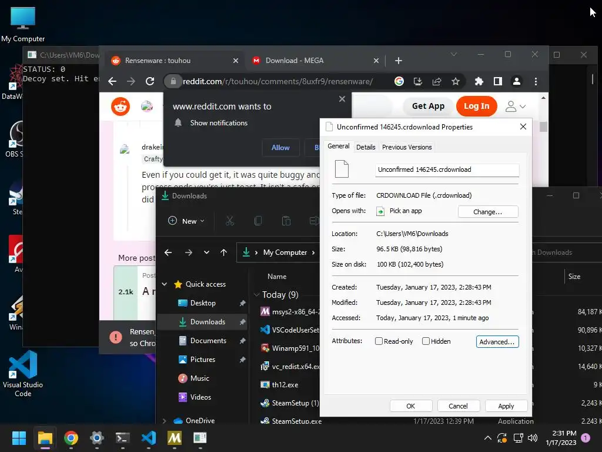The image size is (602, 452).
Task: Open the Visual Studio Code desktop shortcut
Action: coord(23,374)
